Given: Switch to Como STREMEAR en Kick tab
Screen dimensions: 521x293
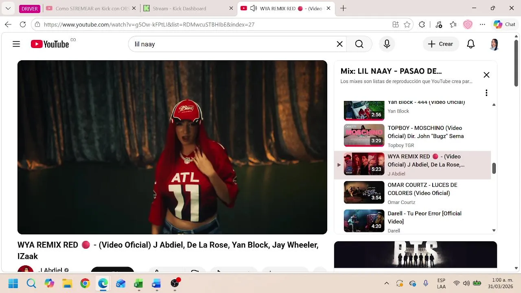Looking at the screenshot, I should pyautogui.click(x=90, y=8).
